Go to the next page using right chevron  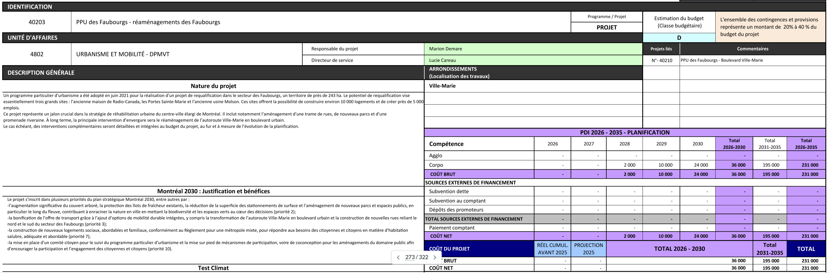(x=435, y=257)
